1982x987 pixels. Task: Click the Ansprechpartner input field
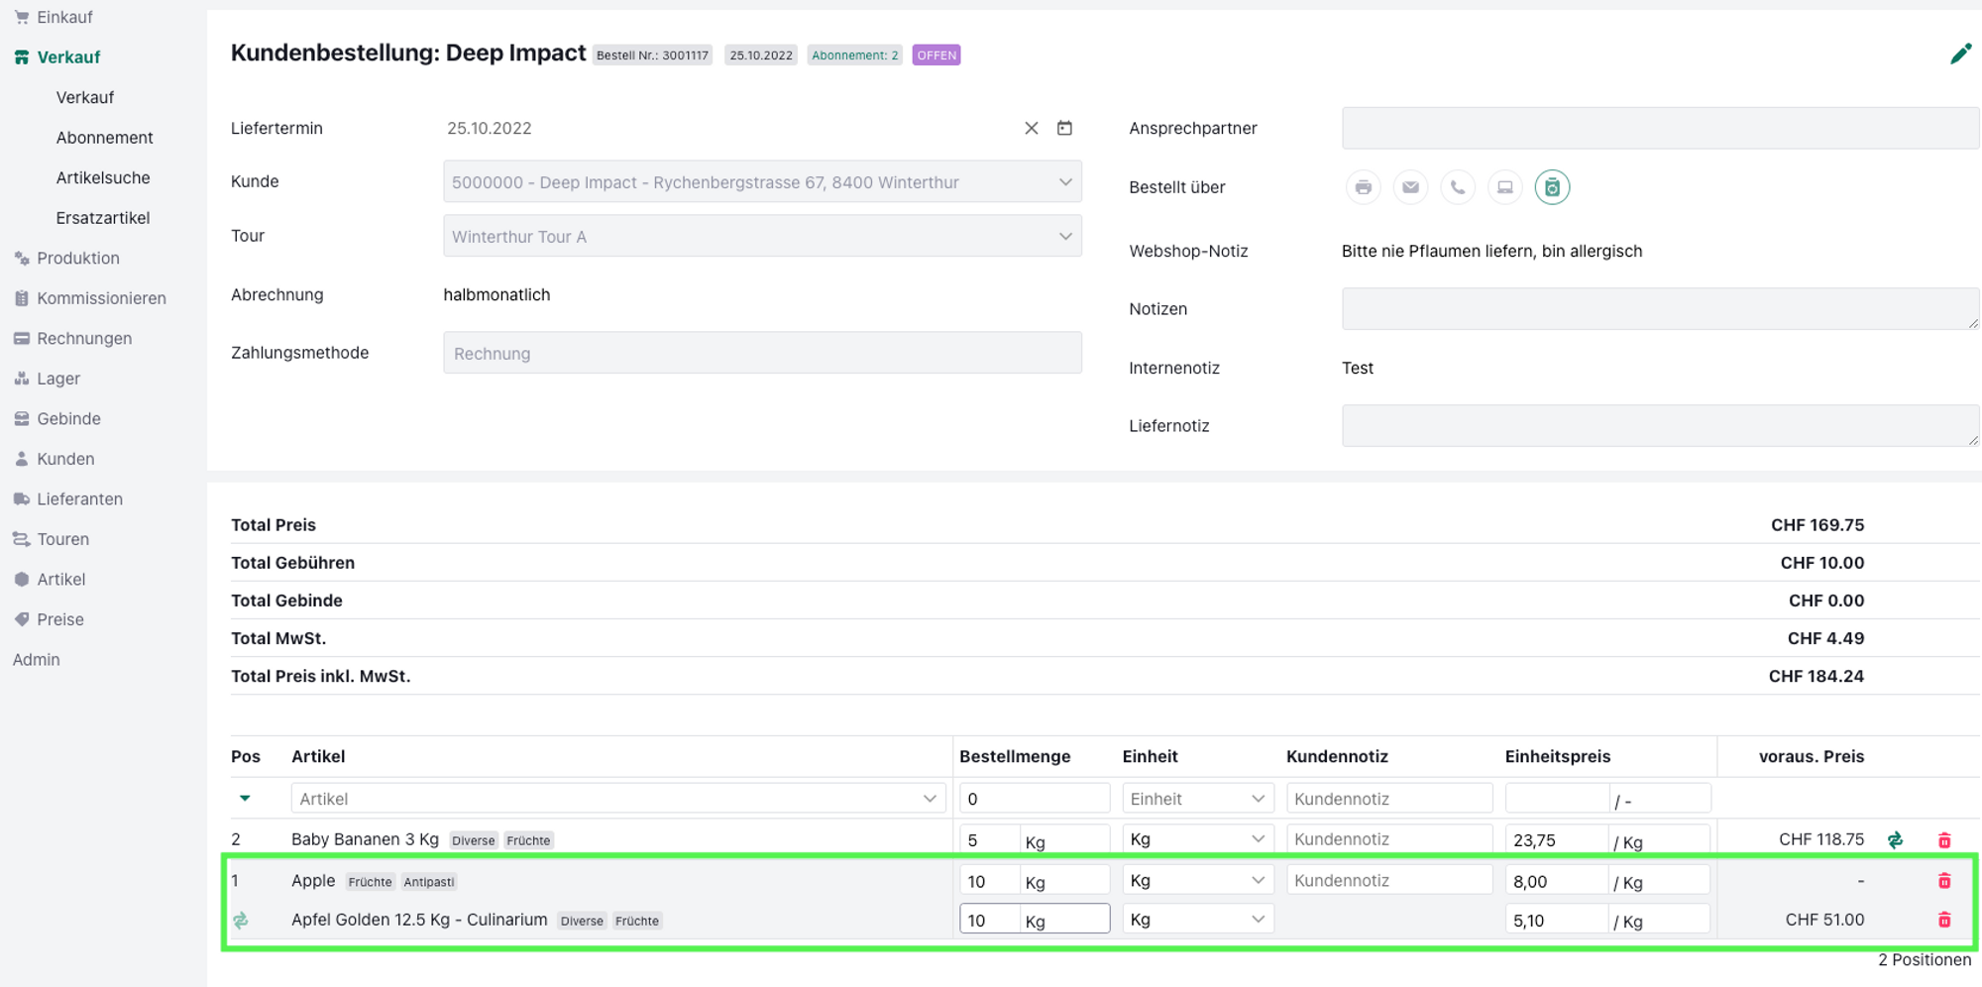(x=1659, y=129)
